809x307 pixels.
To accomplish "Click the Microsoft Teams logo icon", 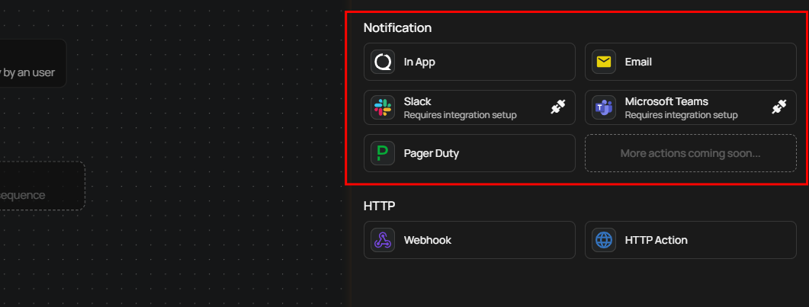I will [x=604, y=107].
